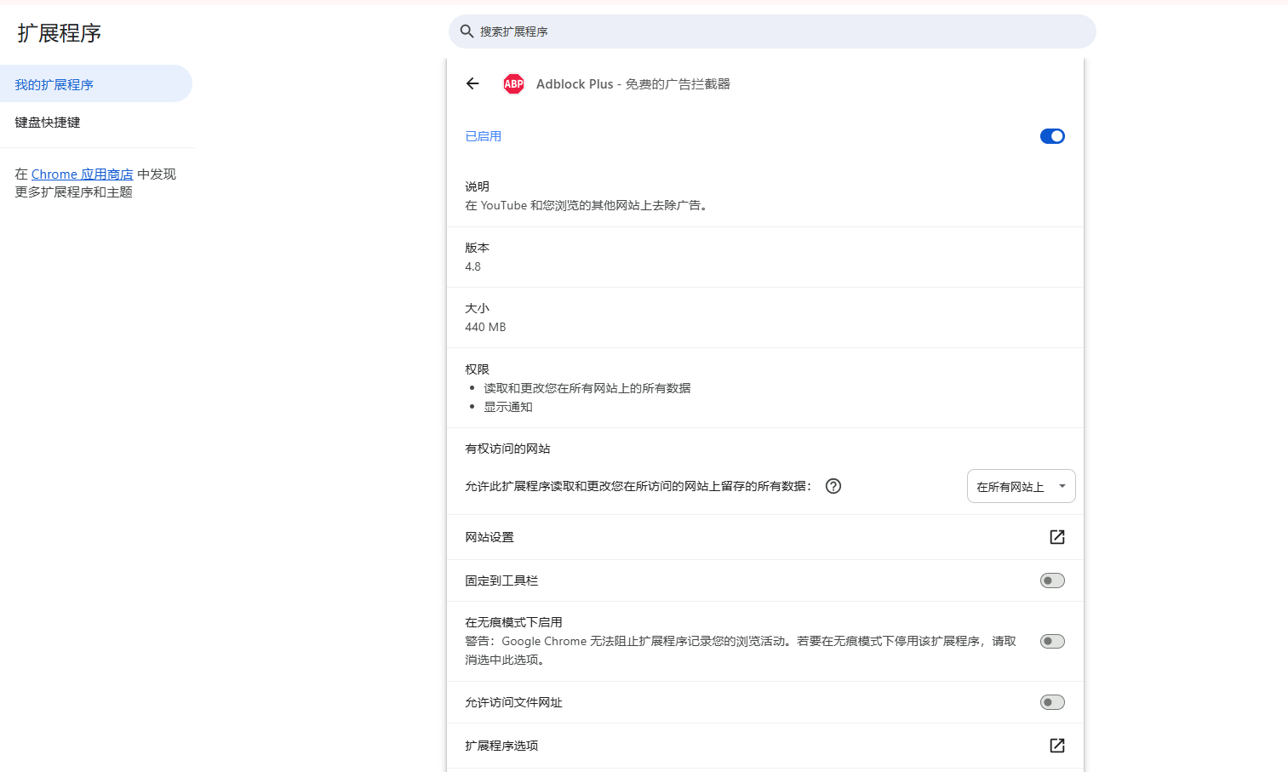Enable 允许访问文件网址 toggle
Image resolution: width=1288 pixels, height=772 pixels.
pyautogui.click(x=1052, y=702)
